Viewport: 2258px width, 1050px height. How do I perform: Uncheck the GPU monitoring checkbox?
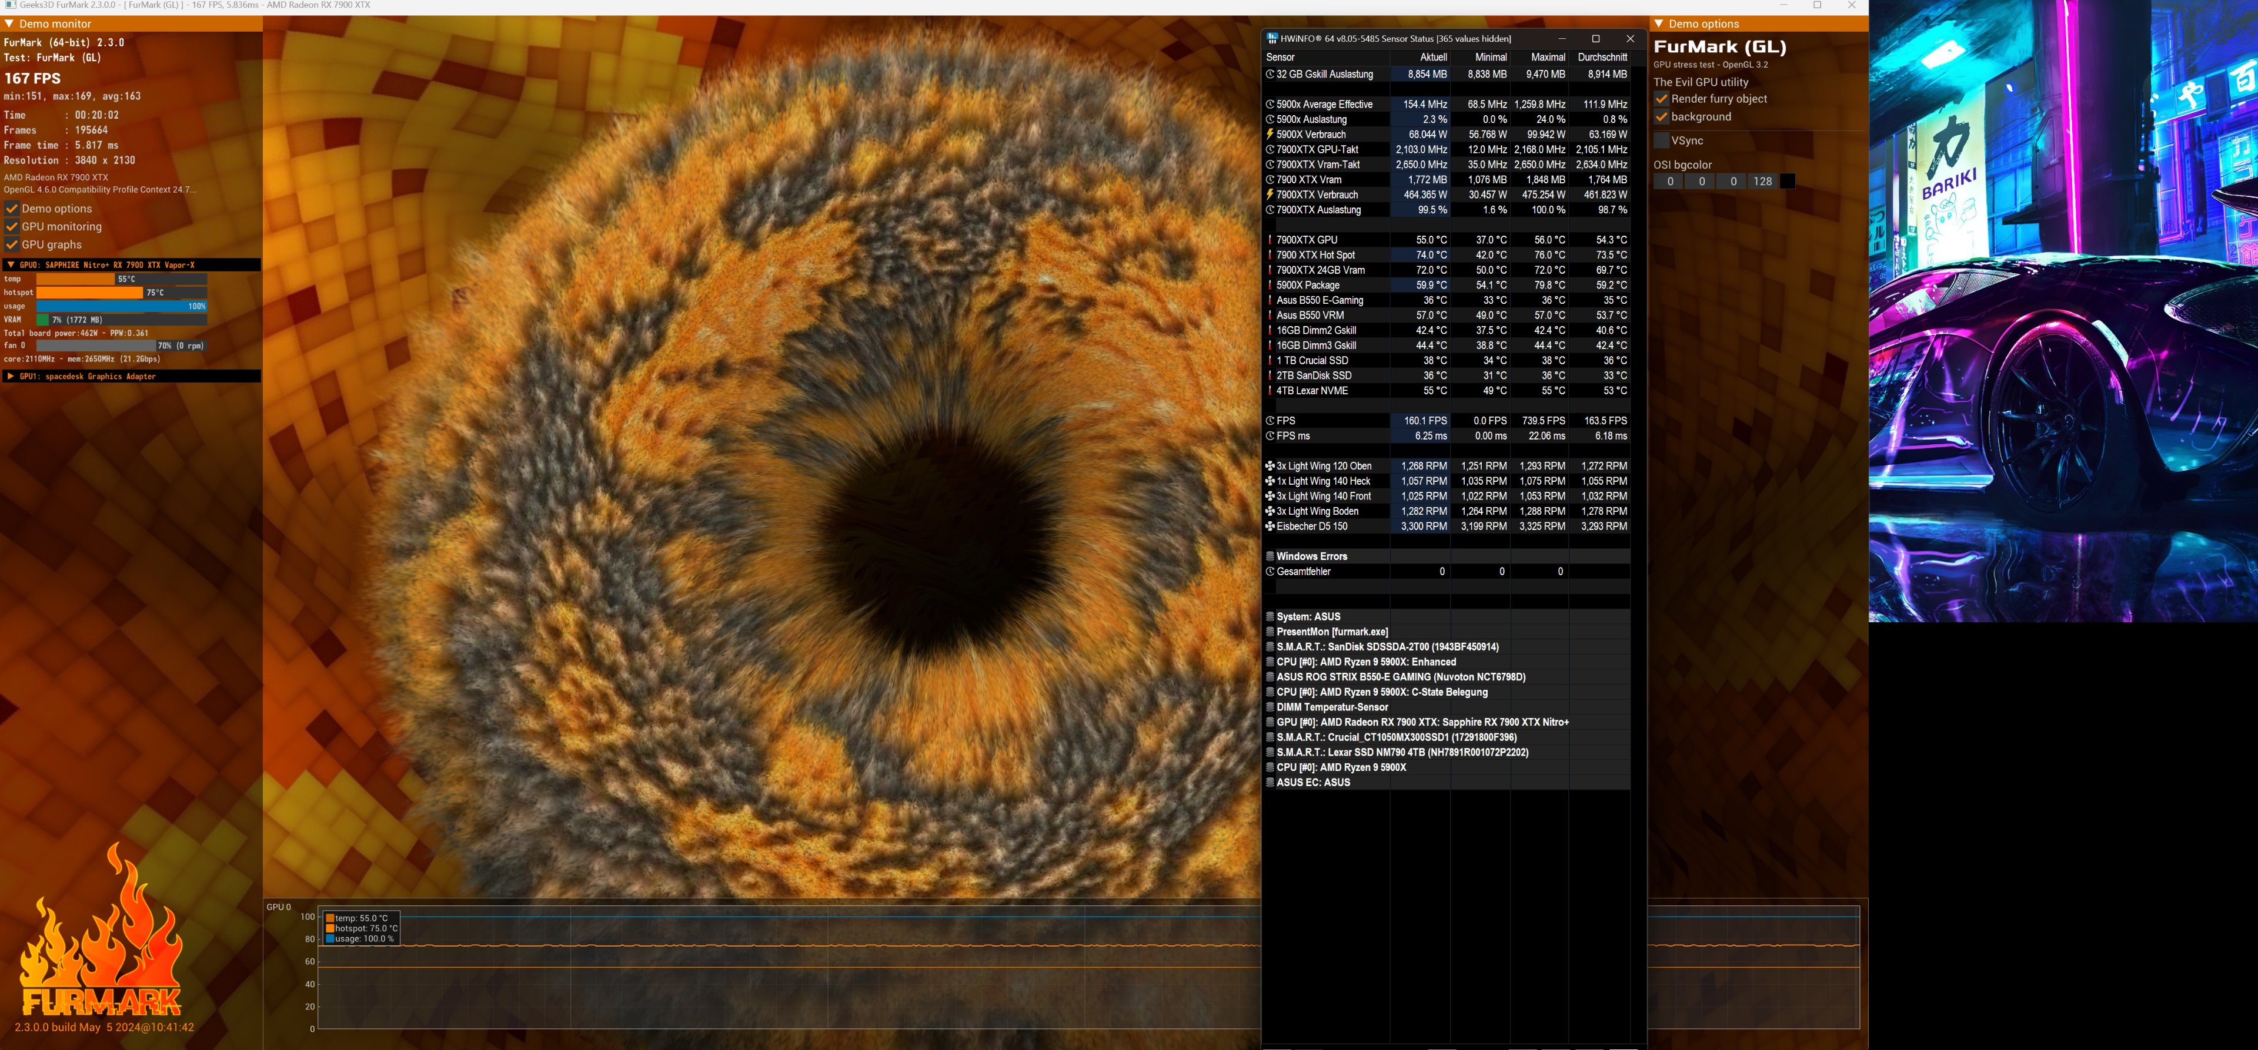tap(12, 227)
